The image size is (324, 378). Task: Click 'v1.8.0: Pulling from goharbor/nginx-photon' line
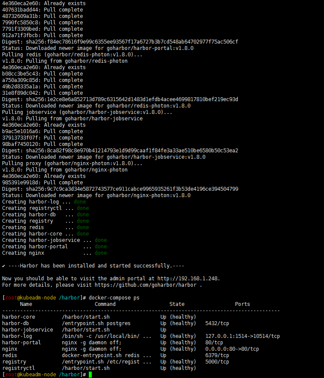pyautogui.click(x=65, y=170)
